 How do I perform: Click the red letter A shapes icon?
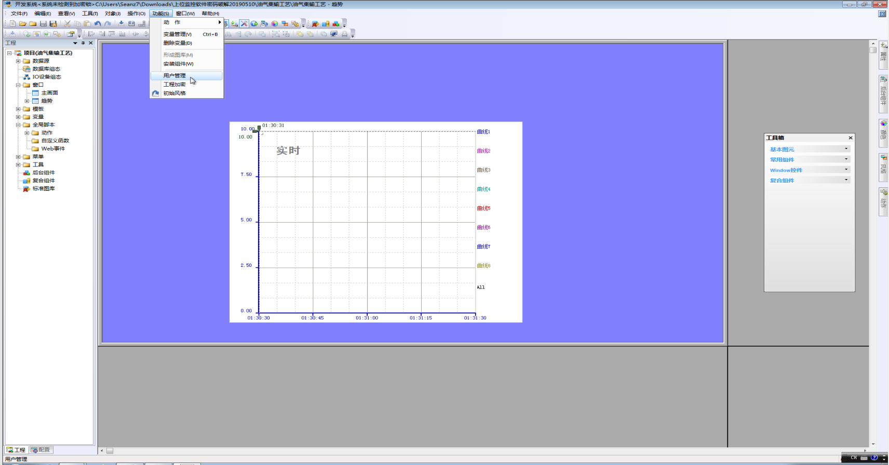315,24
